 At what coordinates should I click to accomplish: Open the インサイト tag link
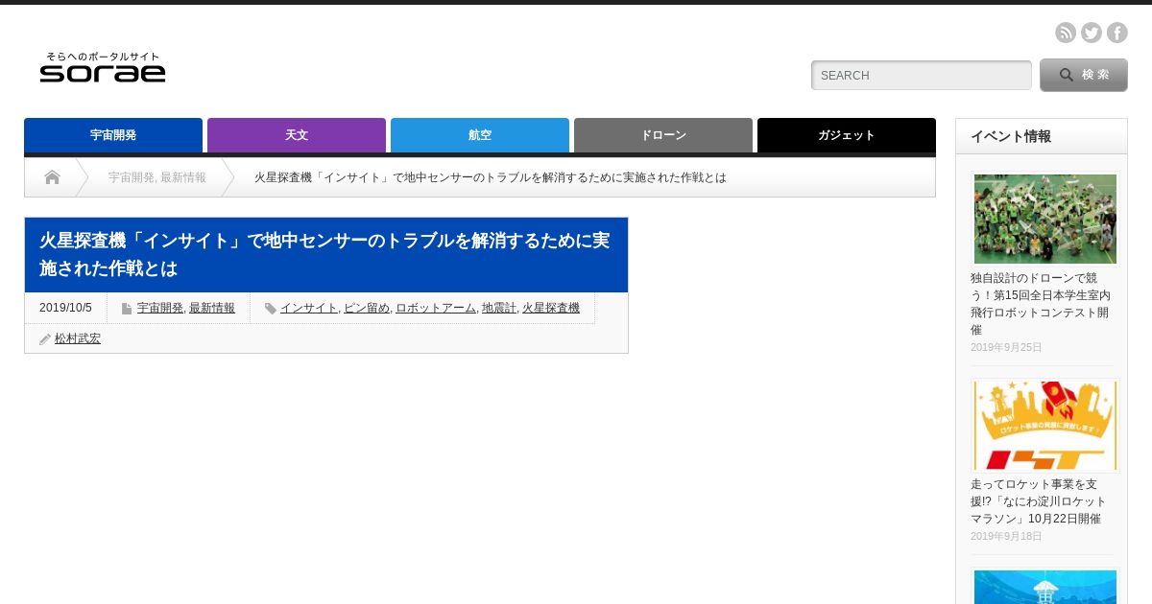[308, 308]
